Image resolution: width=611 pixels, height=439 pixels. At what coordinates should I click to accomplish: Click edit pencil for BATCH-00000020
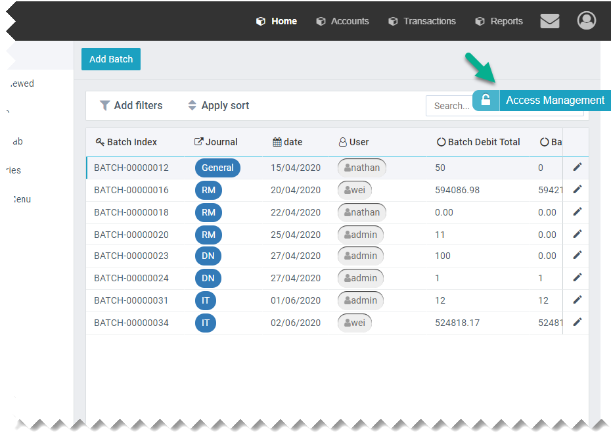tap(577, 234)
